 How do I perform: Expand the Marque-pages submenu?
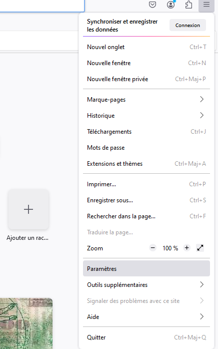(146, 100)
